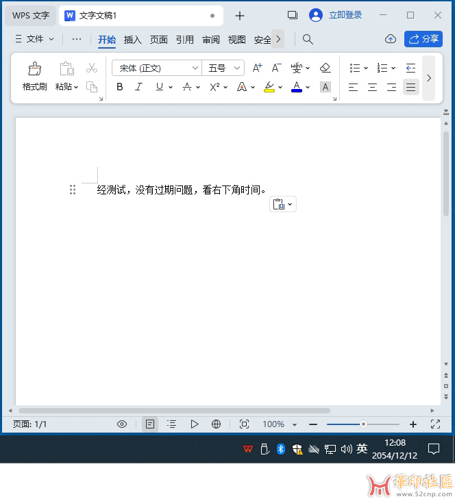
Task: Zoom out with minus button
Action: pyautogui.click(x=313, y=424)
